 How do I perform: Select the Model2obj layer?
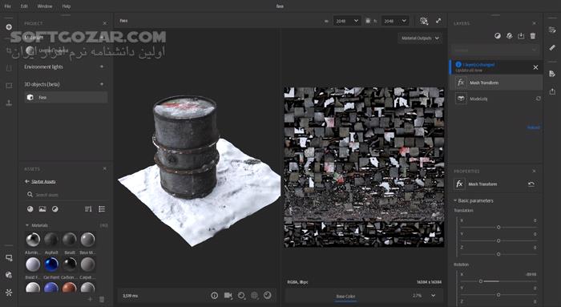tap(496, 99)
